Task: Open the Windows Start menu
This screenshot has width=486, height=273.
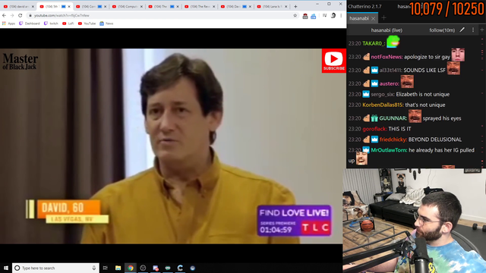Action: point(6,268)
